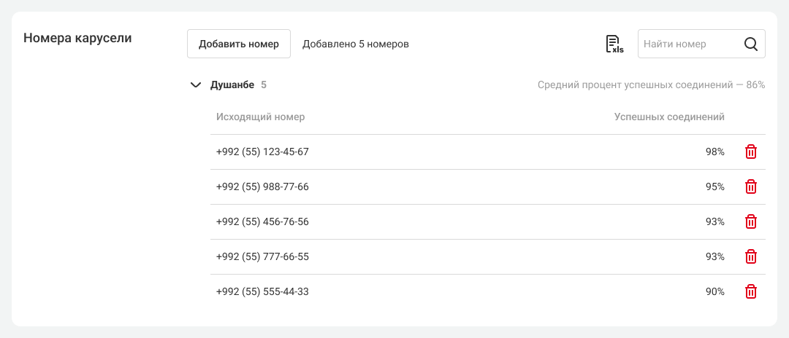789x338 pixels.
Task: Remove number +992 (55) 456-76-56 via trash icon
Action: point(750,221)
